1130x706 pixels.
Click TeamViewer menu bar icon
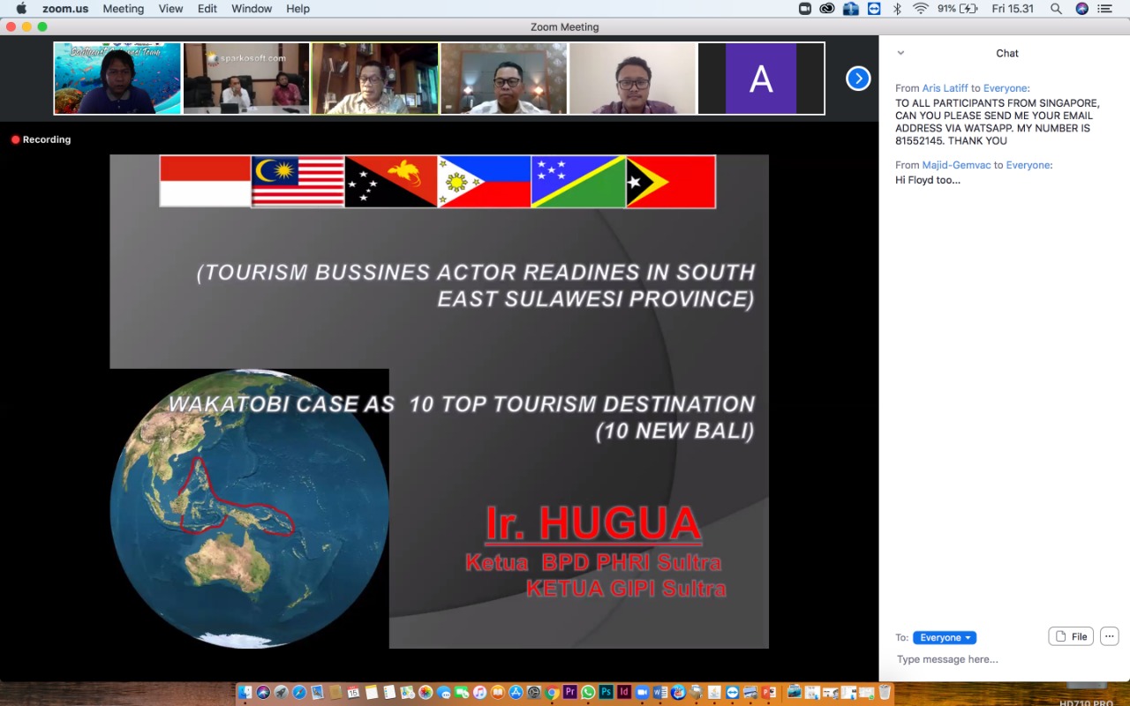click(874, 9)
